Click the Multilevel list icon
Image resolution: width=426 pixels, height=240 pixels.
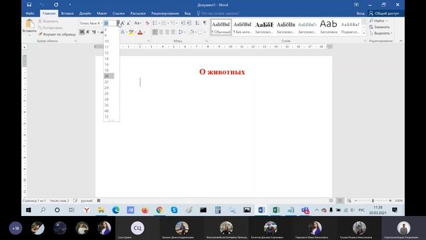tap(173, 23)
